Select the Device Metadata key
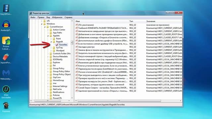212x119 pixels. point(60,57)
